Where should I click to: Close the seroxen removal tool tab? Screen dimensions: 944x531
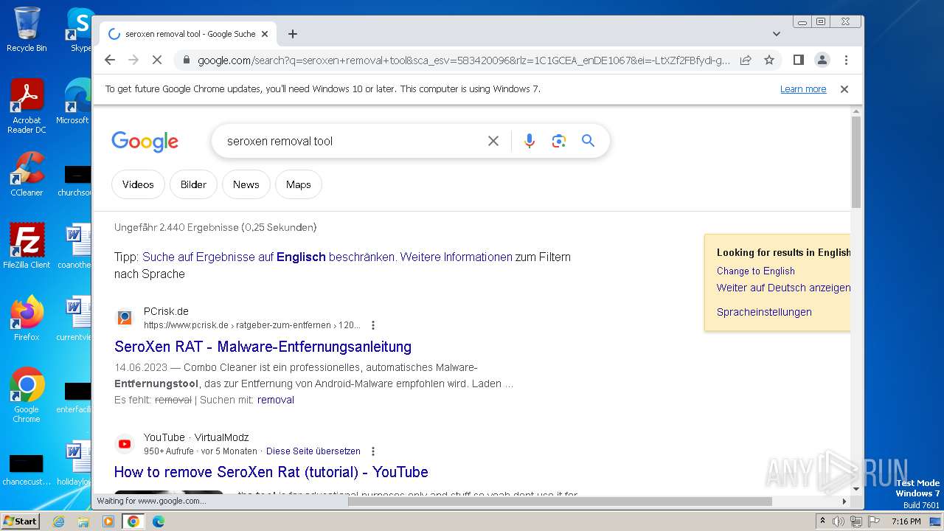pos(265,34)
